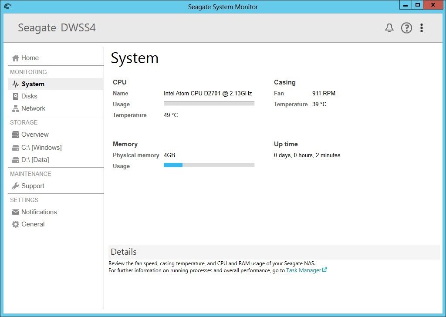
Task: Click the physical memory value 4GB
Action: tap(169, 155)
